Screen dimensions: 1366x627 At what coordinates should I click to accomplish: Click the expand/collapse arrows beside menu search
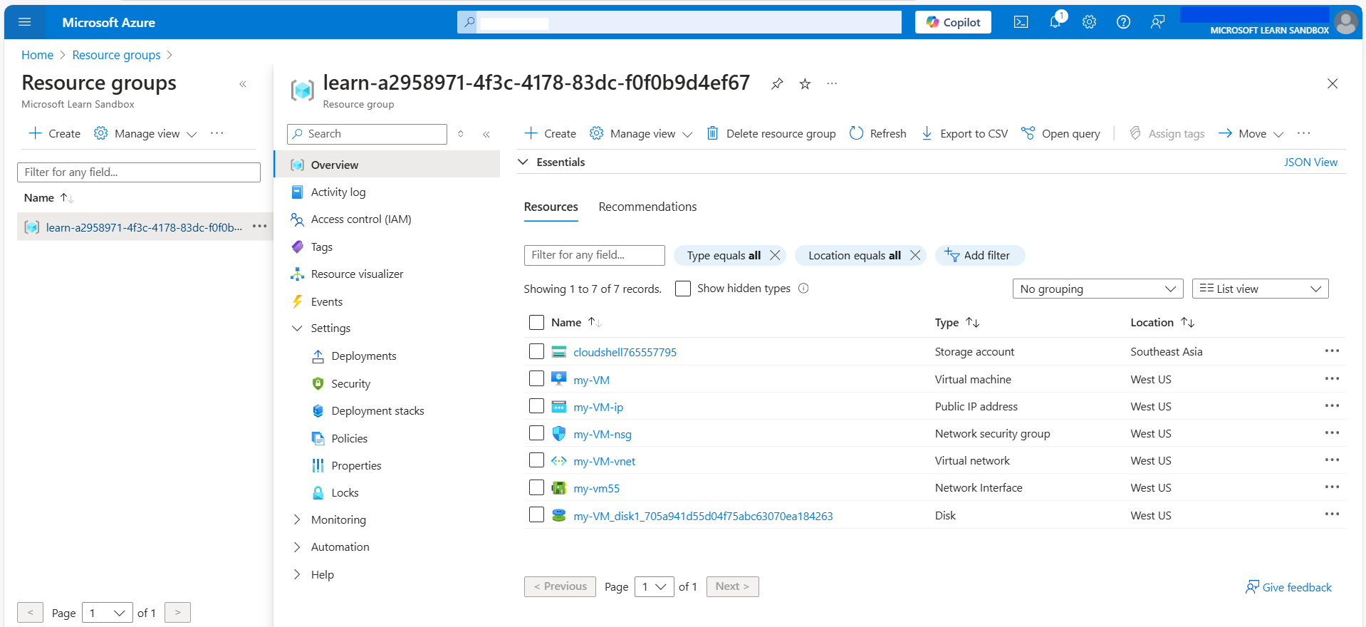click(x=461, y=134)
